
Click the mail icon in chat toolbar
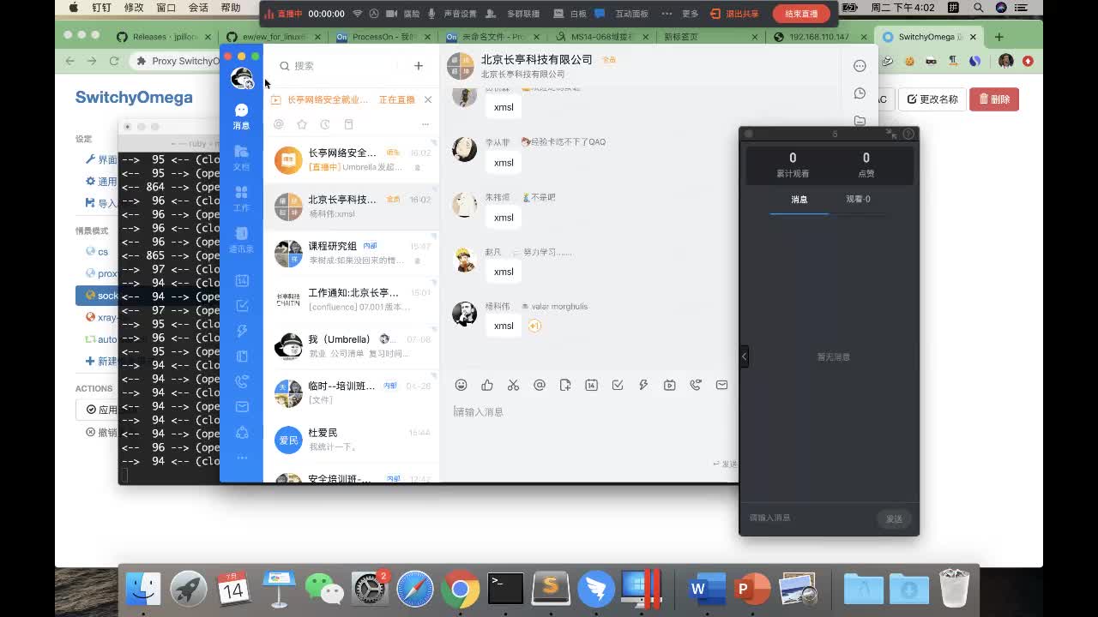pos(721,386)
